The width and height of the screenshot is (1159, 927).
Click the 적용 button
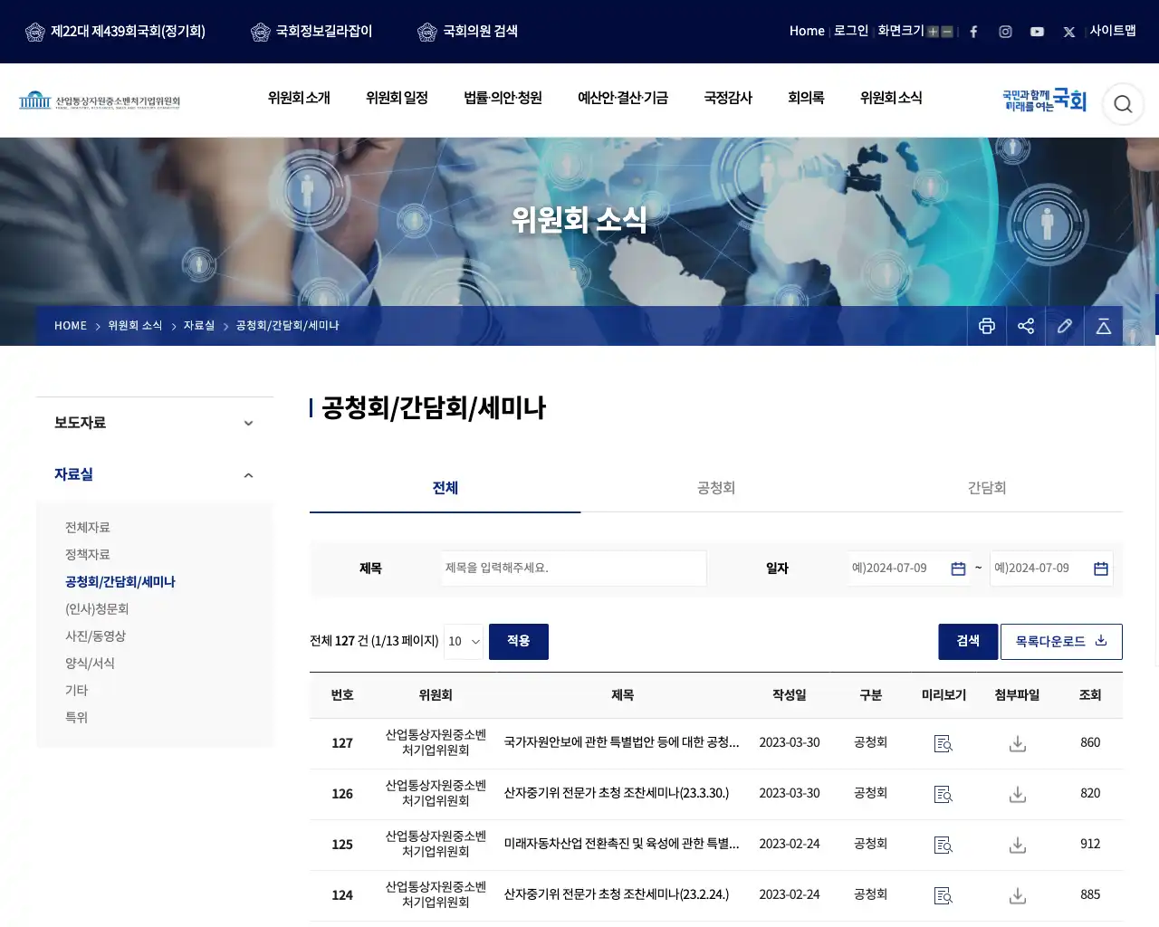(x=519, y=641)
